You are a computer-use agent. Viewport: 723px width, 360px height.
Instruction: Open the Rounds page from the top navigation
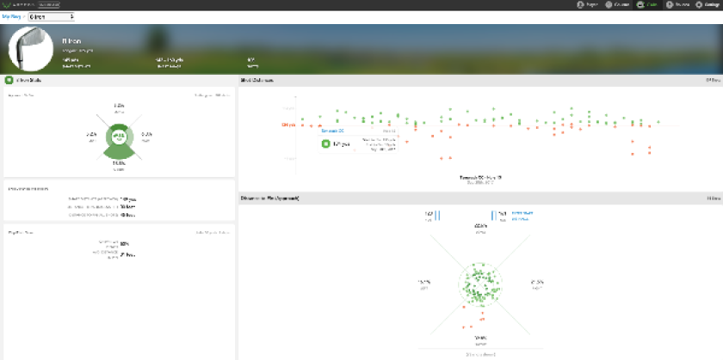tap(678, 4)
